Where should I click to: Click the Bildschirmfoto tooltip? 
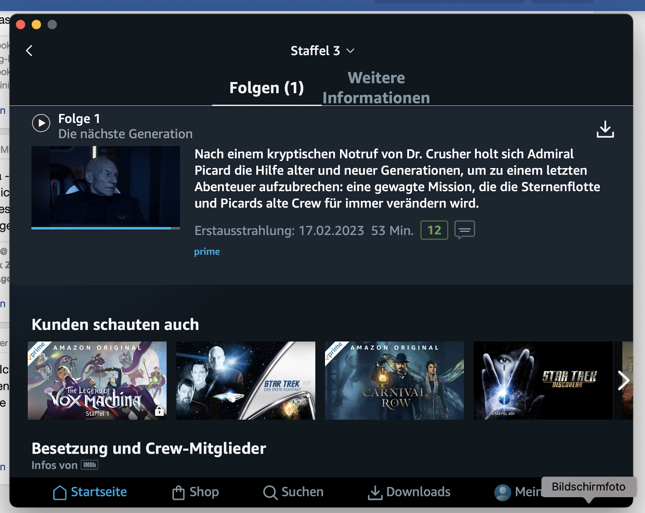click(588, 487)
